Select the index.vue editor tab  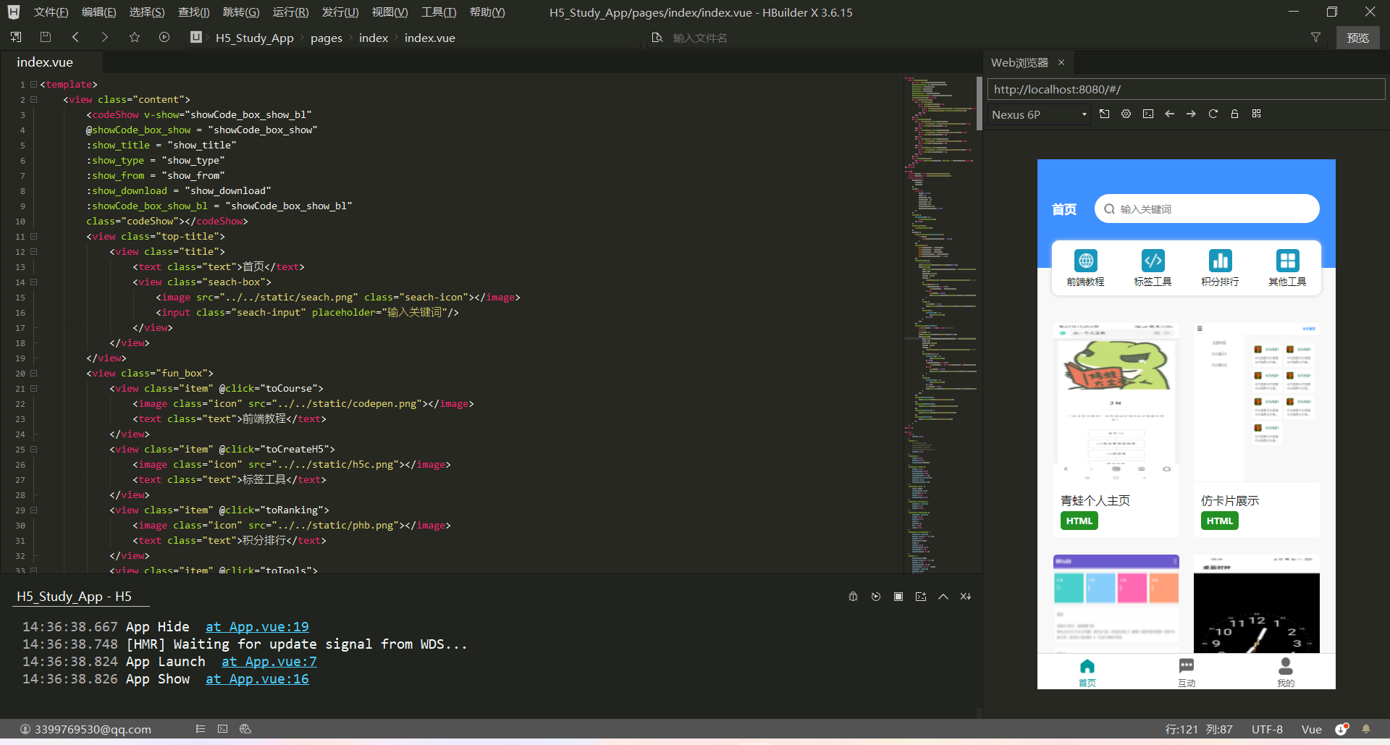(x=45, y=62)
